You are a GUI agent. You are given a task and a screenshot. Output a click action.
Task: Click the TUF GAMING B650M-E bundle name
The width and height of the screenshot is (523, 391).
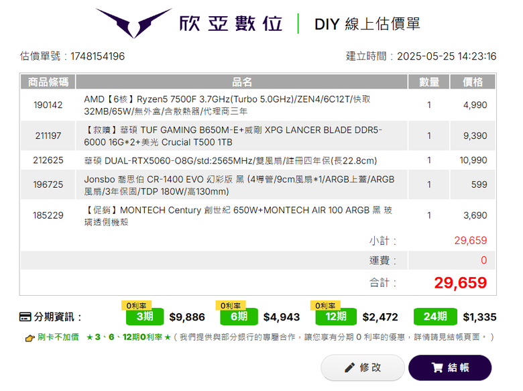[x=233, y=135]
